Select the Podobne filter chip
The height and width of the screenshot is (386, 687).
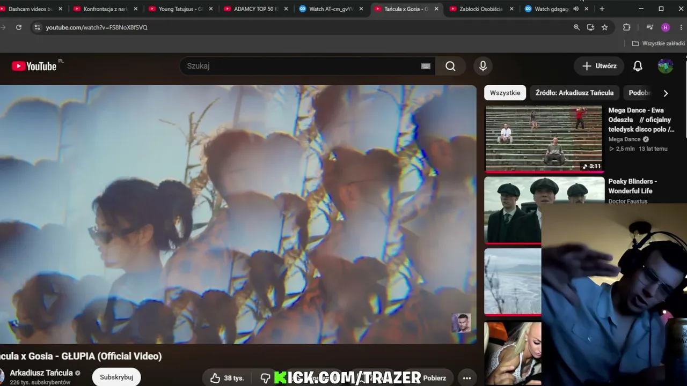[x=640, y=93]
